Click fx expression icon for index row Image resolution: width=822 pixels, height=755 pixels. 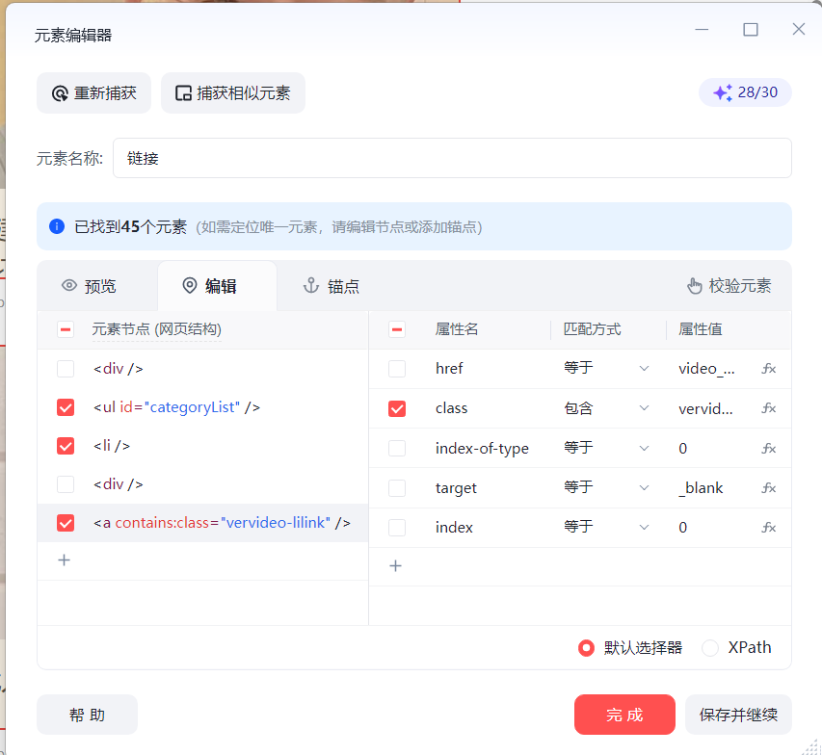coord(769,528)
